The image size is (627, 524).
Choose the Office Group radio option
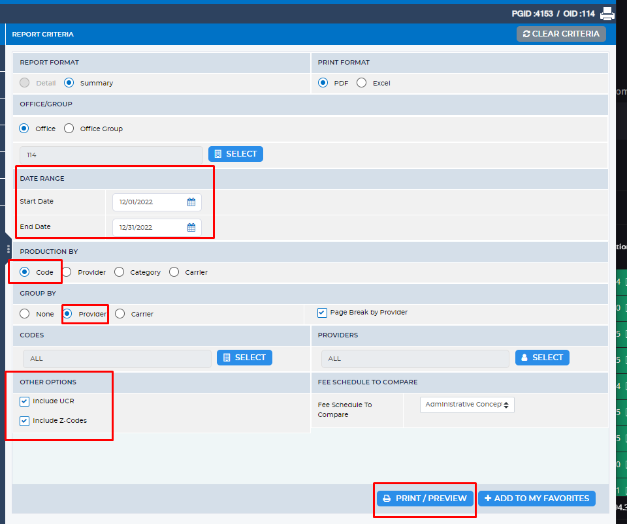(x=69, y=129)
